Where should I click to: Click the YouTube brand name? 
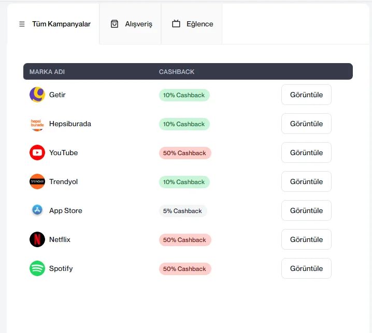pos(63,153)
